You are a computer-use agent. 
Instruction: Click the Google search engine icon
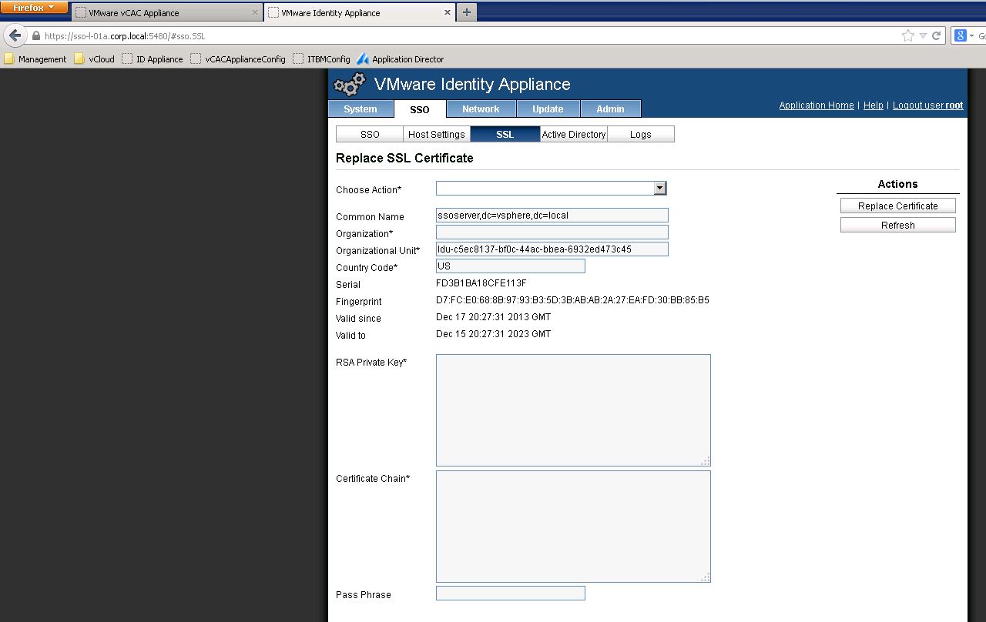point(961,35)
